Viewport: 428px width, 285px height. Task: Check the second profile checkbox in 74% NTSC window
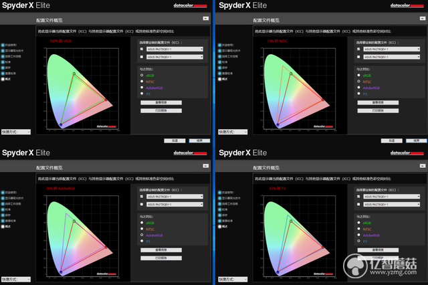coord(358,57)
